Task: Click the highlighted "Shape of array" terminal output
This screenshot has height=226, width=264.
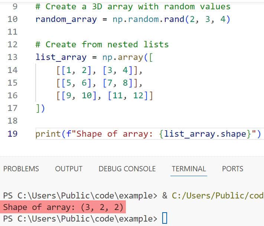Action: click(63, 207)
